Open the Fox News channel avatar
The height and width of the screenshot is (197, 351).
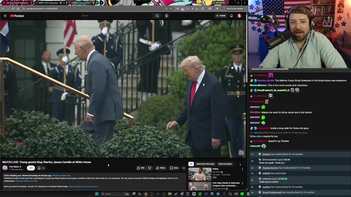point(5,168)
